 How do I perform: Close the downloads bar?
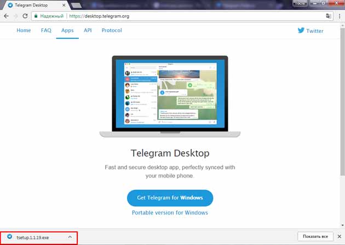click(339, 237)
